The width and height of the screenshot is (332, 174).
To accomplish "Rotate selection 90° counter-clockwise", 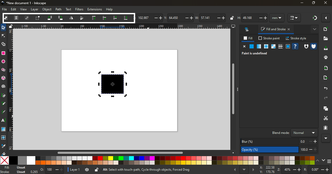I will (50, 18).
